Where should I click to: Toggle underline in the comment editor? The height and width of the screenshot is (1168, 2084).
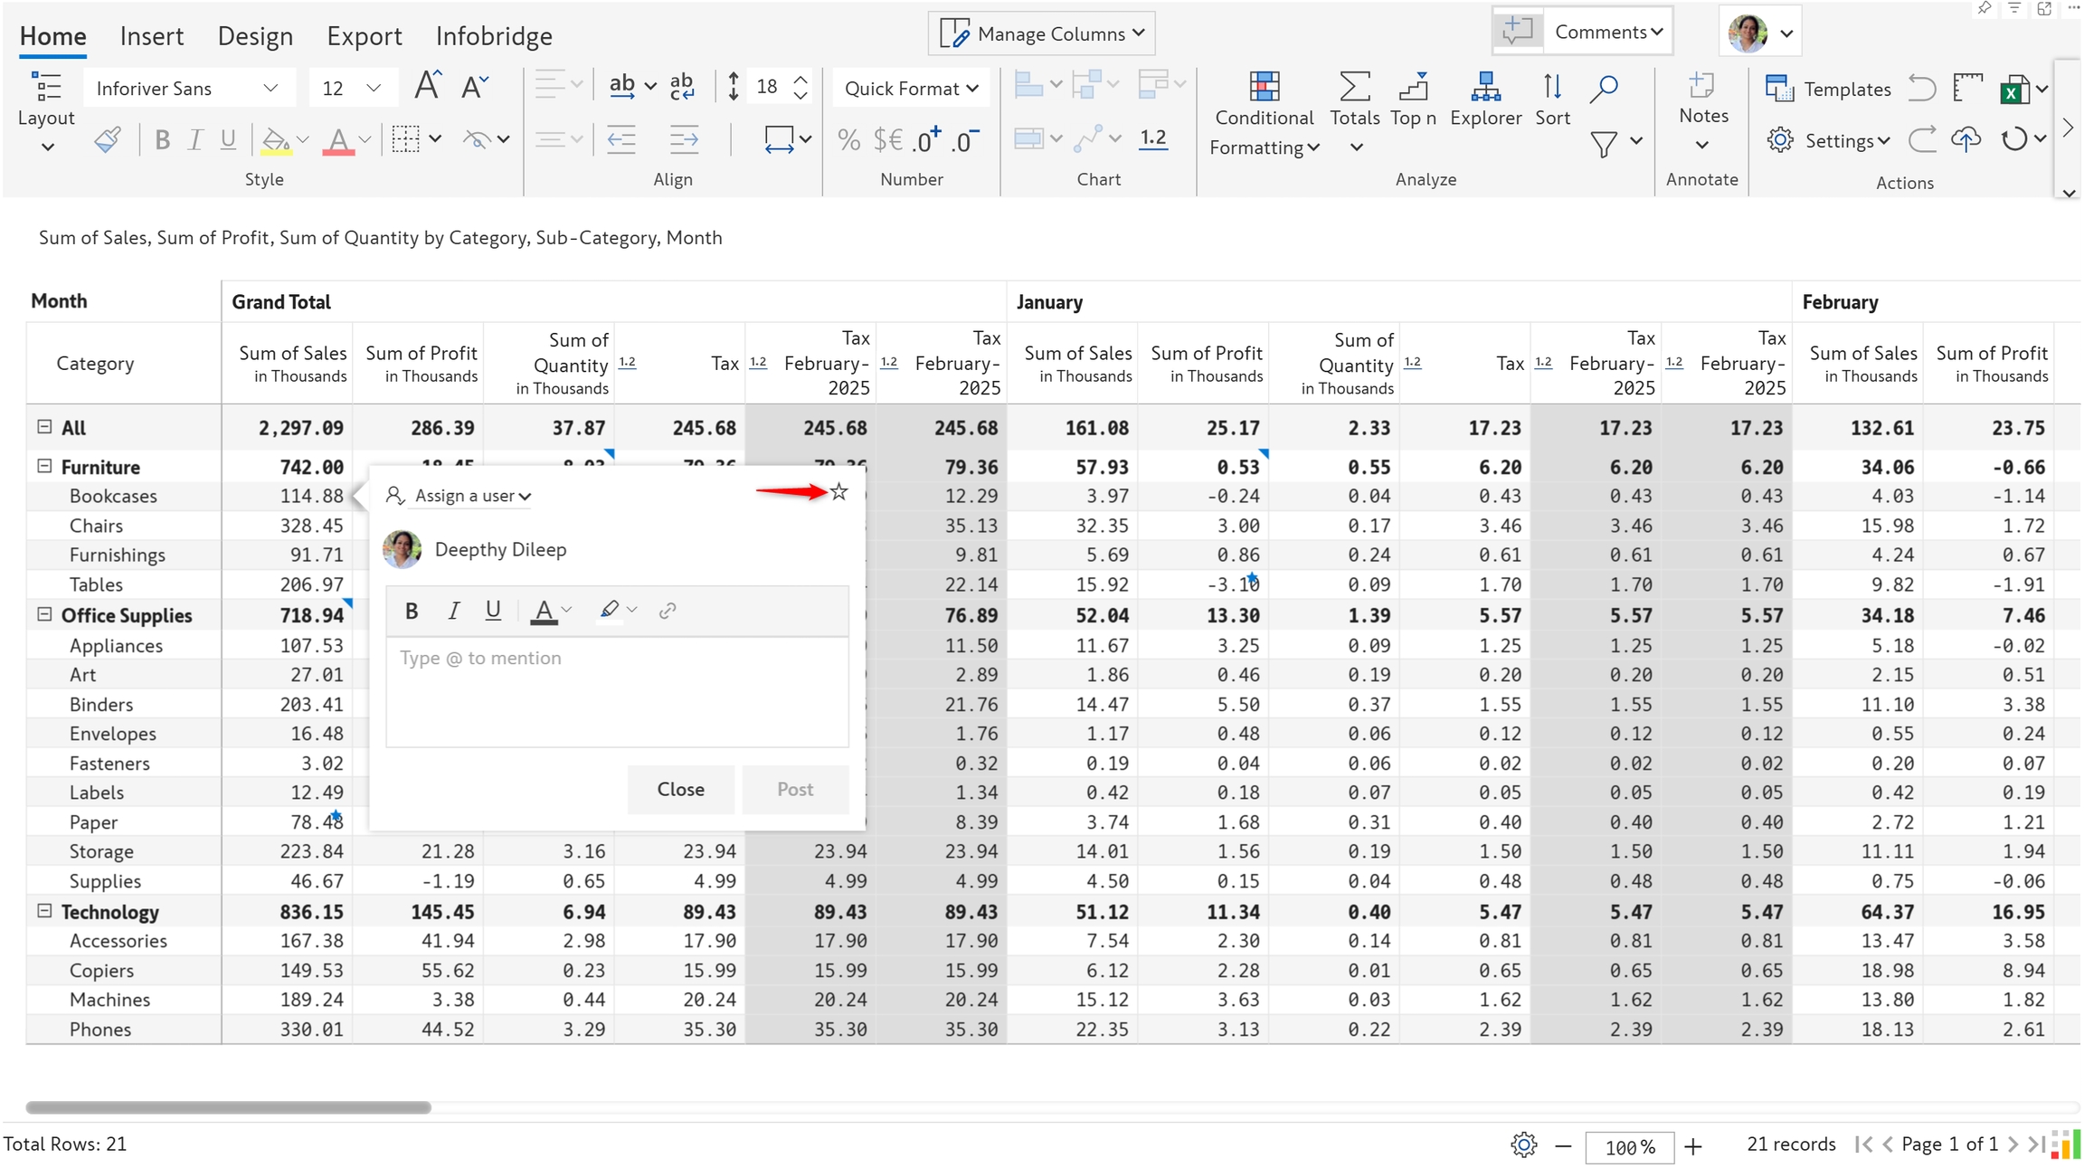click(x=493, y=611)
